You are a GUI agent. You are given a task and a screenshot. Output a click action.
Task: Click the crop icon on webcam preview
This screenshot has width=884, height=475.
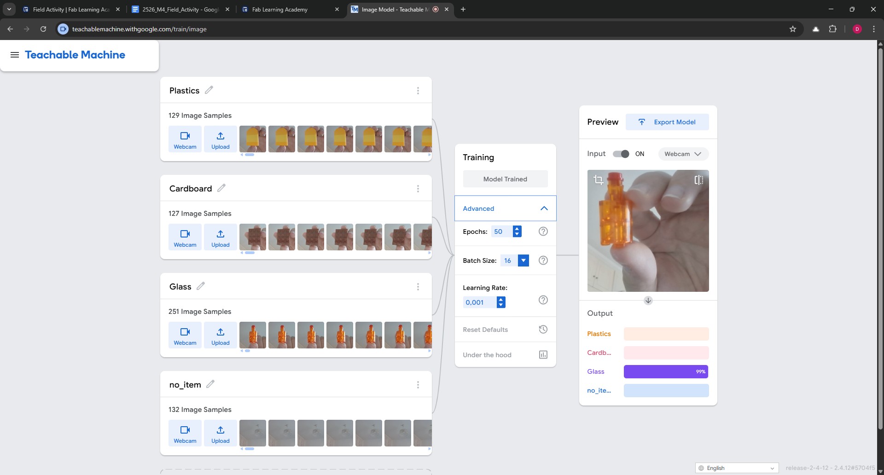598,180
